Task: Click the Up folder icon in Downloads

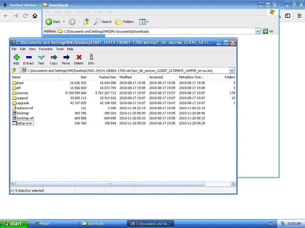Action: point(86,22)
